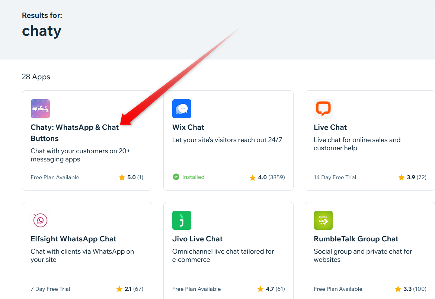The width and height of the screenshot is (435, 299).
Task: Open the RumbleTalk Group Chat icon
Action: [323, 220]
